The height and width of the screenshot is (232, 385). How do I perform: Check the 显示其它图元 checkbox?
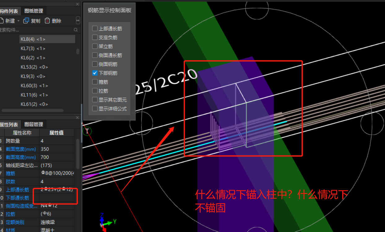pyautogui.click(x=95, y=100)
